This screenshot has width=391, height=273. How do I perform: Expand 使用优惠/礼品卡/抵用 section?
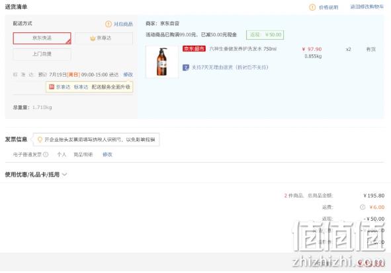[x=36, y=175]
